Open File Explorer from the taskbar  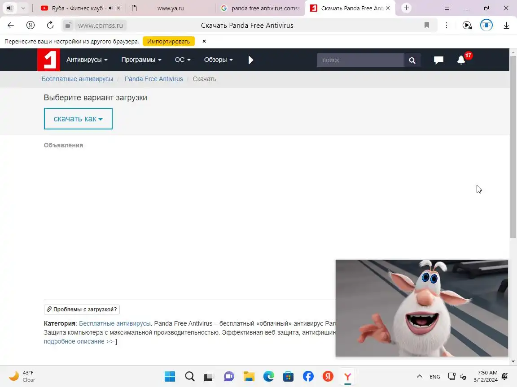click(249, 376)
